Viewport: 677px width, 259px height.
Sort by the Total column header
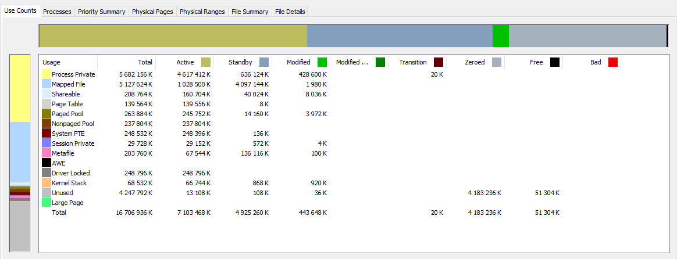[145, 62]
